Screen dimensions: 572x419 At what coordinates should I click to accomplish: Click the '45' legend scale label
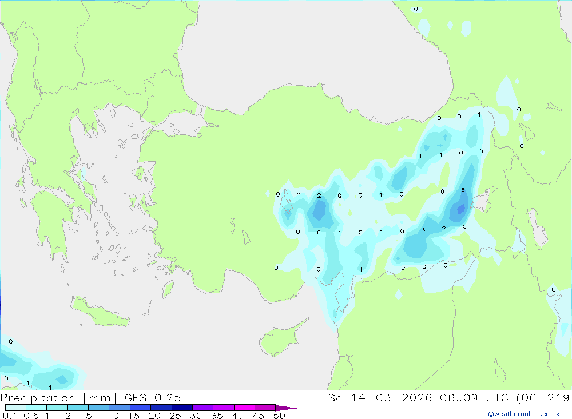(x=259, y=416)
